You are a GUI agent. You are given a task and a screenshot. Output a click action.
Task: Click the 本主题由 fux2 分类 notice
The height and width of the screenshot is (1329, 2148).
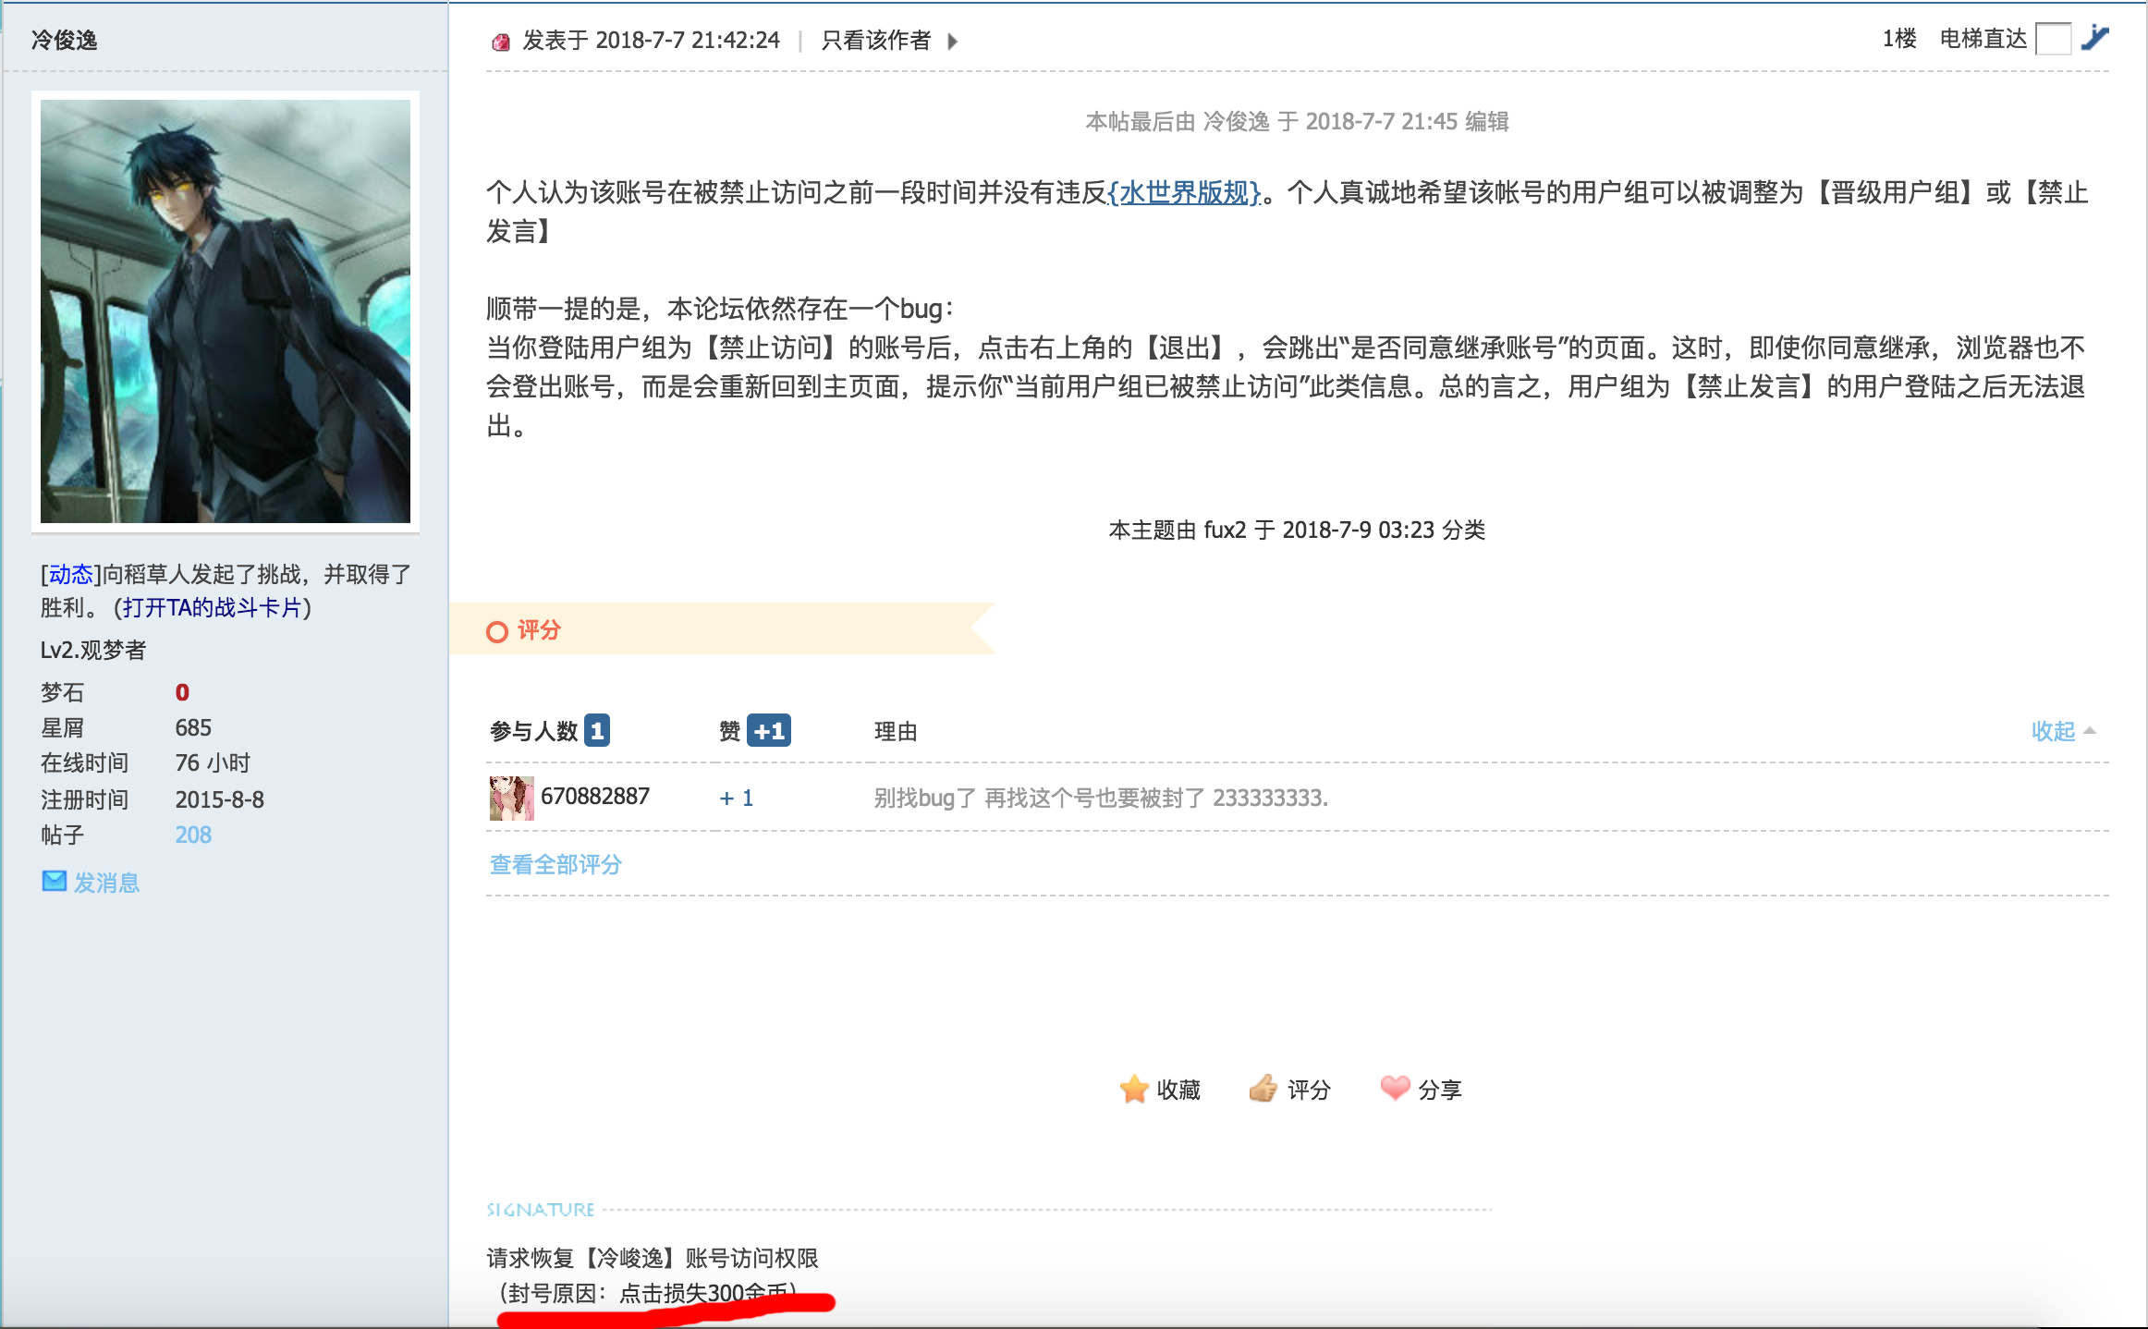pyautogui.click(x=1297, y=530)
